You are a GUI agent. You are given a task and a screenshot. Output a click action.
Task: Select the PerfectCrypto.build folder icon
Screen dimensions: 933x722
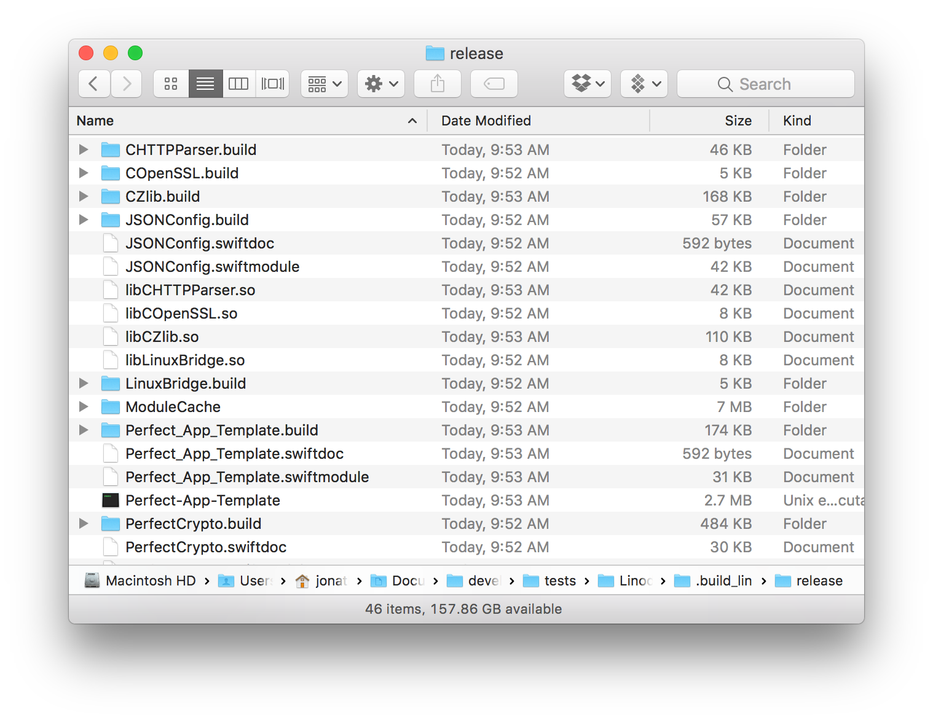(111, 523)
